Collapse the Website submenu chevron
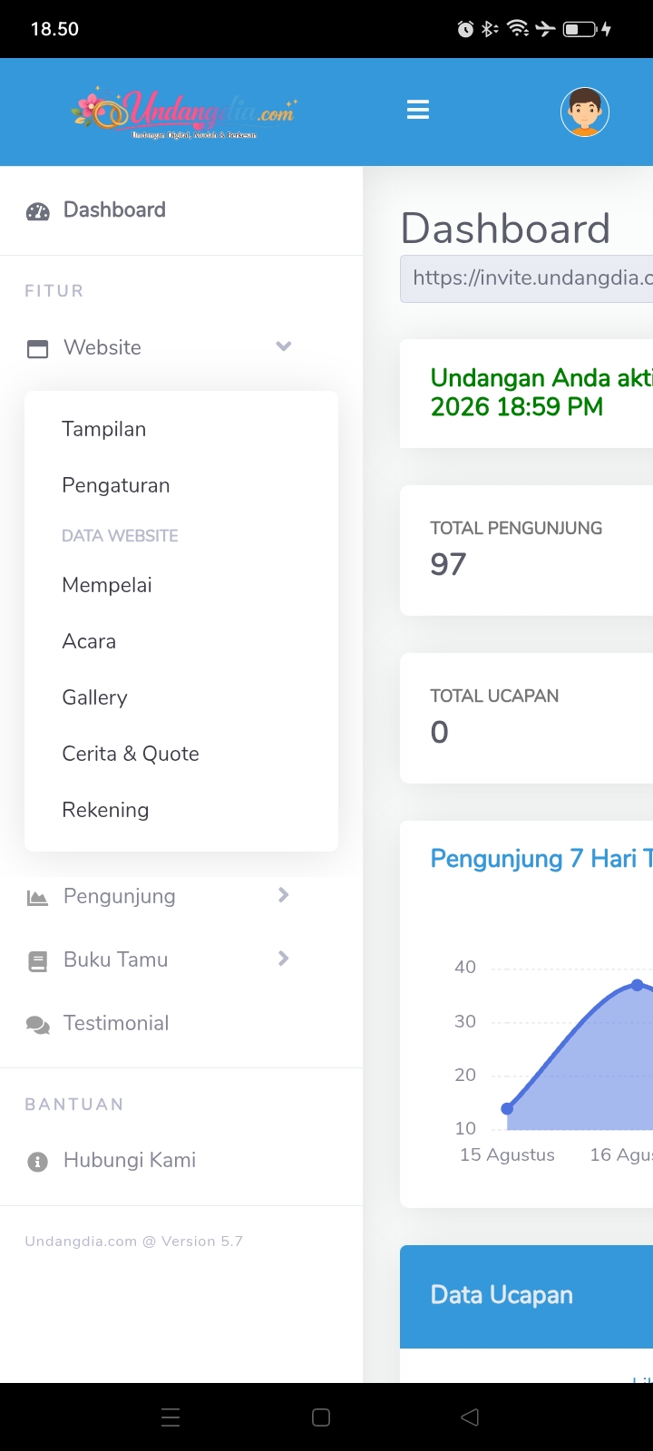 (284, 346)
